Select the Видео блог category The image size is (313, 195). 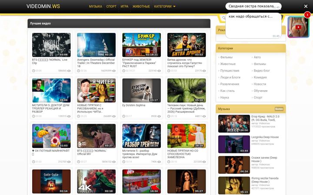pos(262,71)
